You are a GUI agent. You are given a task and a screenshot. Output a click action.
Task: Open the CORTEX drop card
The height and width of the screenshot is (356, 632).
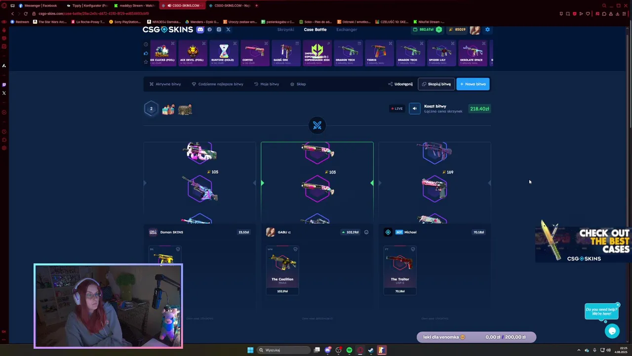coord(254,53)
